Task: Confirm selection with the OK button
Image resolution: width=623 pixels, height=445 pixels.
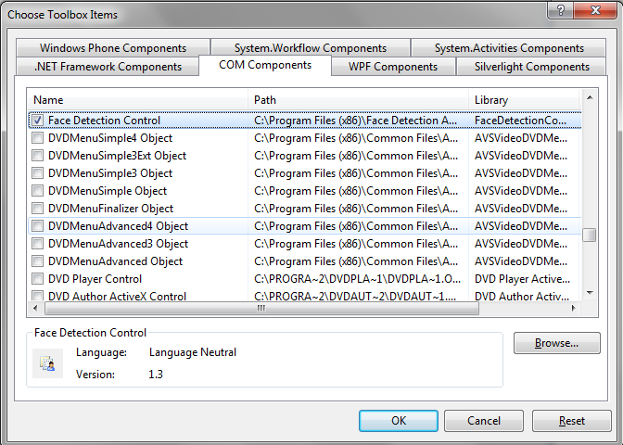Action: pos(399,421)
